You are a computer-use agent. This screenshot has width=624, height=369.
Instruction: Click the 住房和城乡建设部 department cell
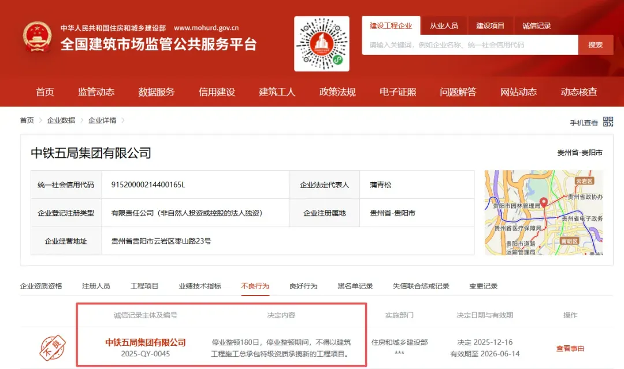(x=400, y=342)
